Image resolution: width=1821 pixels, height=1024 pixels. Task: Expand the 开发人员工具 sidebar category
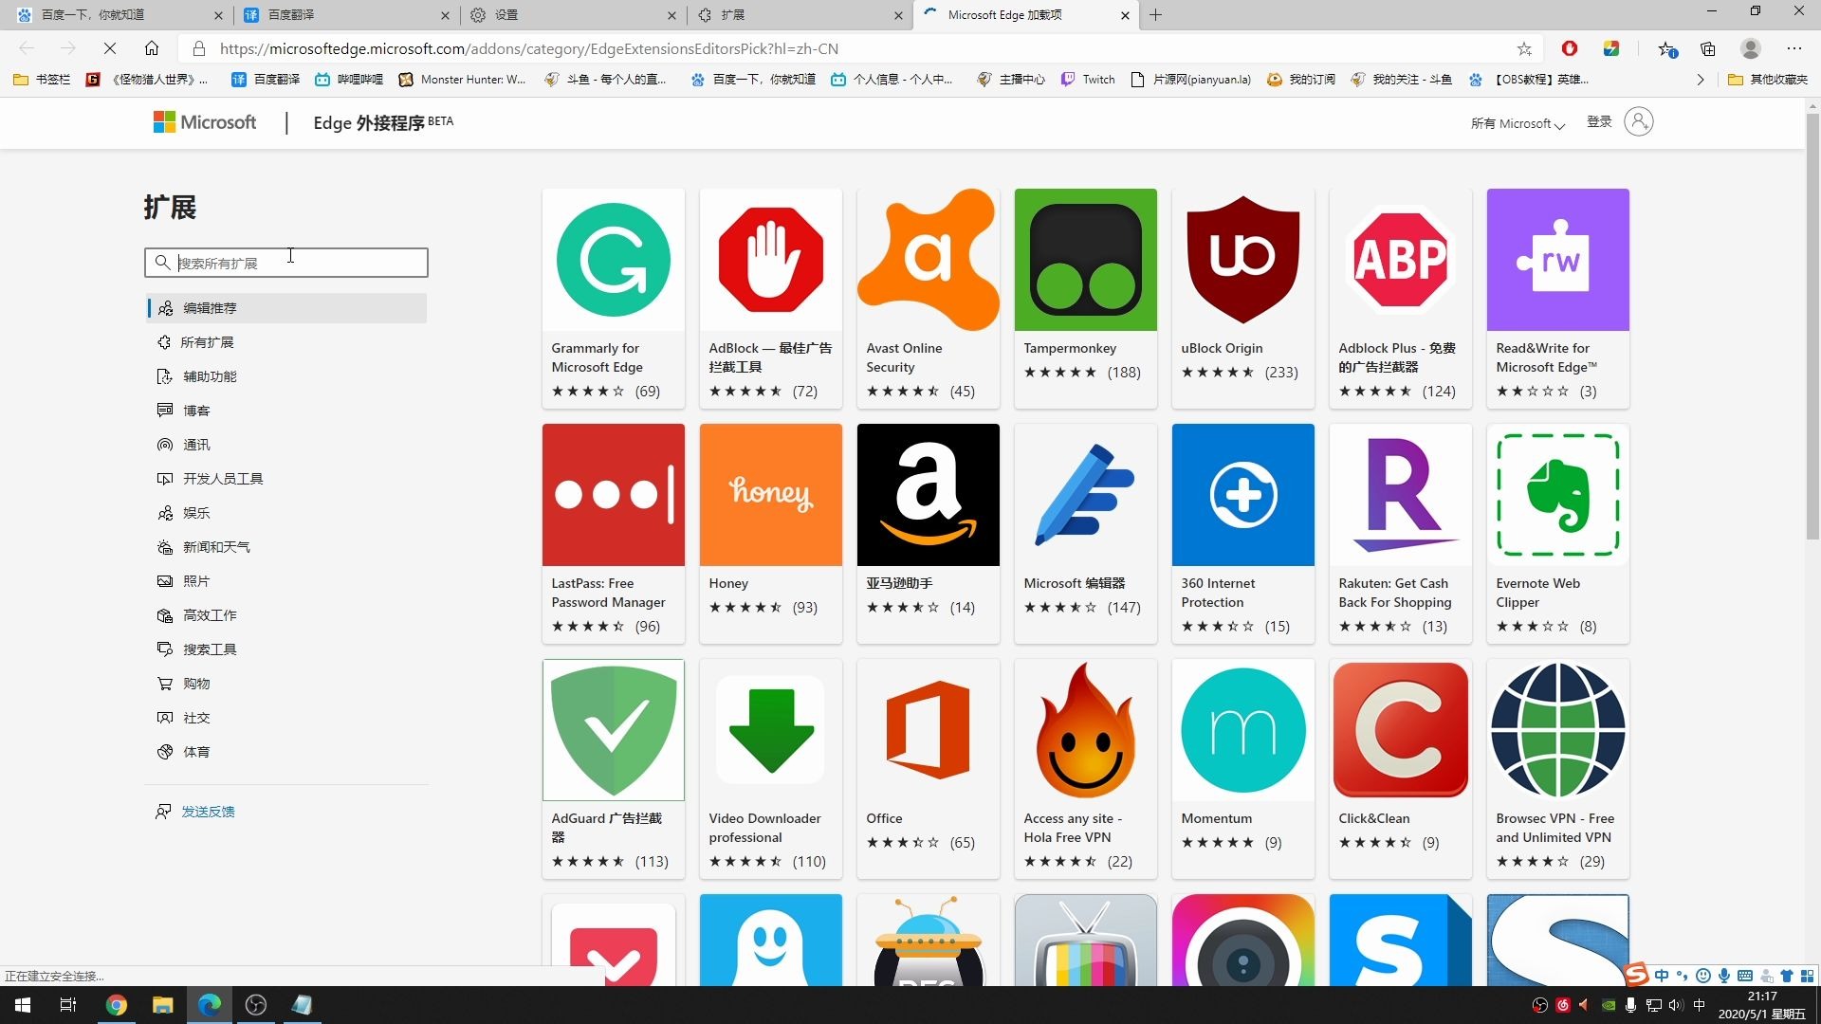pos(225,478)
